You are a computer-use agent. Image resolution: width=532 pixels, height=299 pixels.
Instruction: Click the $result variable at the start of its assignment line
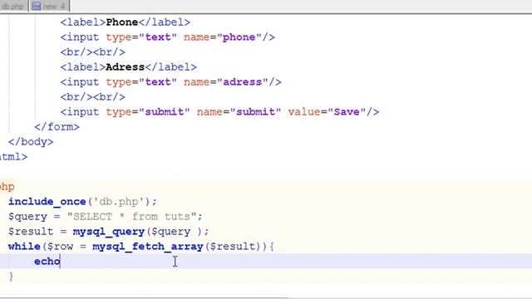[31, 232]
